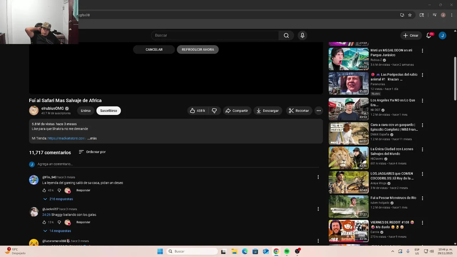This screenshot has width=457, height=257.
Task: Like the video with thumbs up
Action: (197, 111)
